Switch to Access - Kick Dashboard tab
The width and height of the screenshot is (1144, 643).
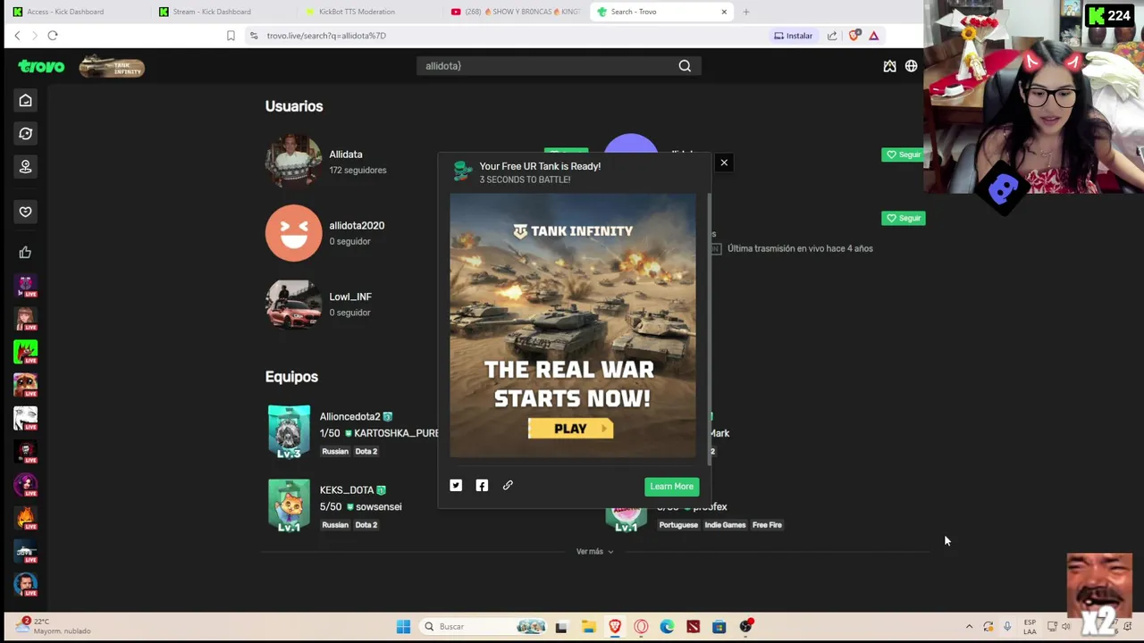[76, 12]
